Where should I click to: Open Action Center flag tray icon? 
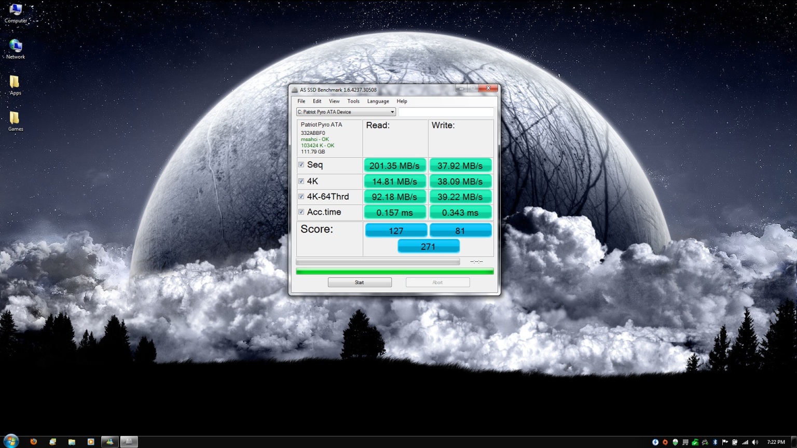tap(725, 442)
